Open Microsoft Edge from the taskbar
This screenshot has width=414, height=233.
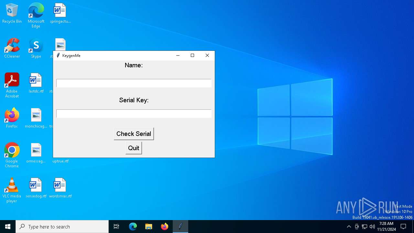click(x=133, y=227)
